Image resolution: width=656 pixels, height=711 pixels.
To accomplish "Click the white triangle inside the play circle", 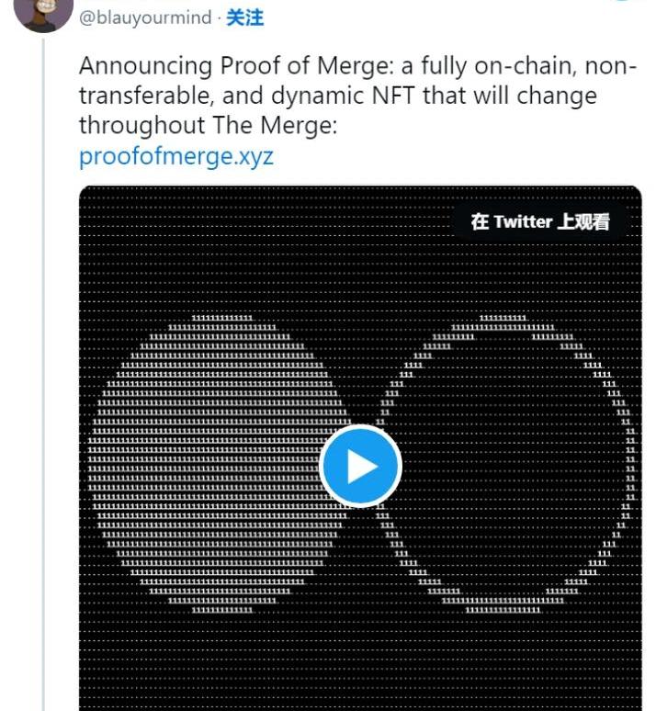I will [x=362, y=467].
